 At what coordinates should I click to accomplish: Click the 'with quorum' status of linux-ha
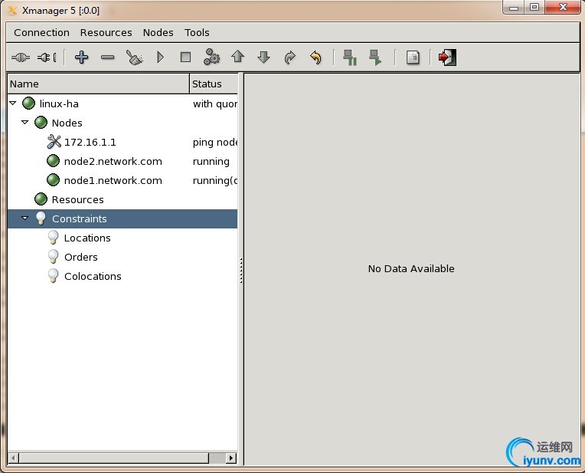[x=215, y=103]
